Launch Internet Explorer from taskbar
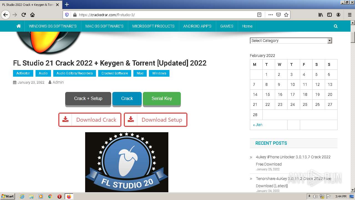 pos(22,196)
